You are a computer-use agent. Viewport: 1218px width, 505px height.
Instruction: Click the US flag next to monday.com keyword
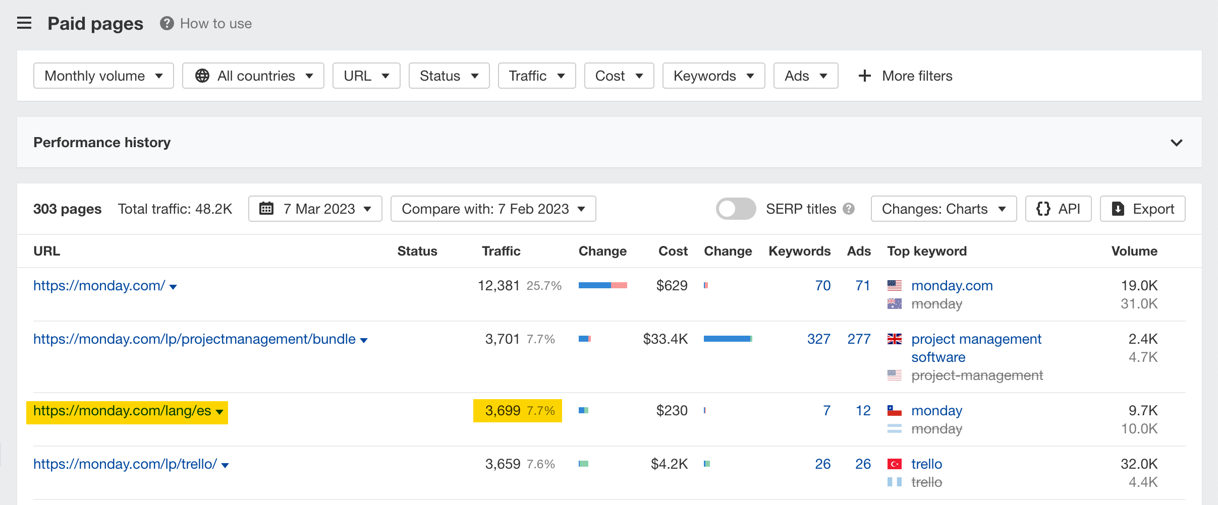(895, 285)
